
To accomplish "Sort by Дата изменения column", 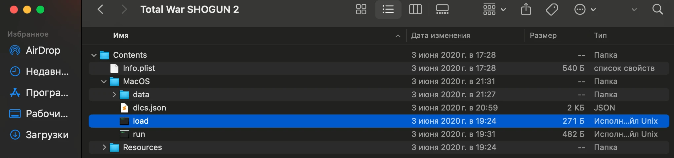I will coord(441,35).
